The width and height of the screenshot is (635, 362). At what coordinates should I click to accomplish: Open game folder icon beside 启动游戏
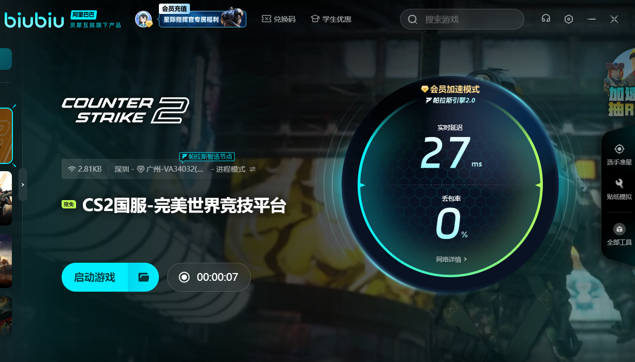143,277
